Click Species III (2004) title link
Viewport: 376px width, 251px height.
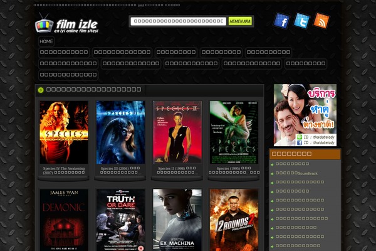(120, 171)
